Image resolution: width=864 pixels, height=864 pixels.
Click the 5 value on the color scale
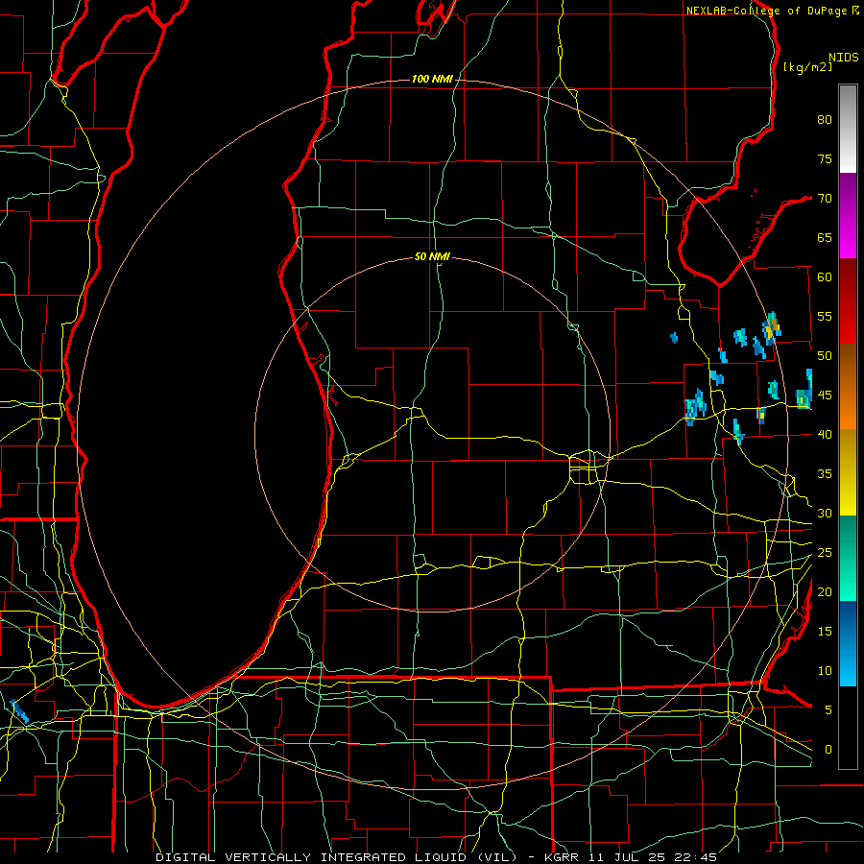tap(828, 709)
